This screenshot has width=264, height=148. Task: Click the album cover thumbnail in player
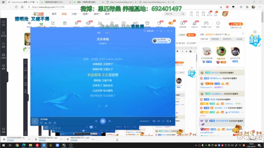coord(35,121)
